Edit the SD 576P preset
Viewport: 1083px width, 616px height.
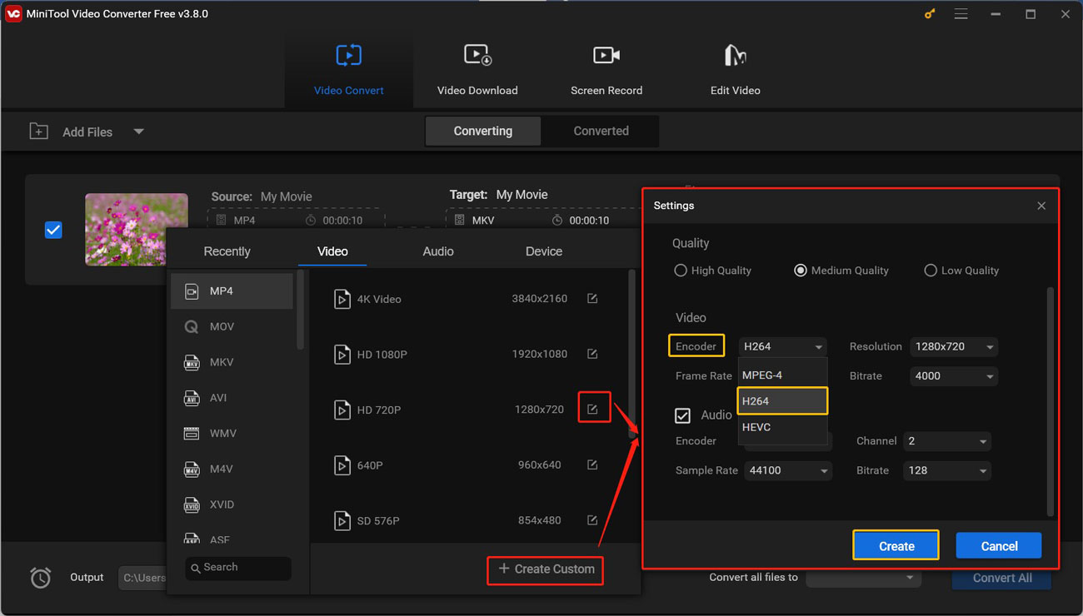pyautogui.click(x=592, y=519)
